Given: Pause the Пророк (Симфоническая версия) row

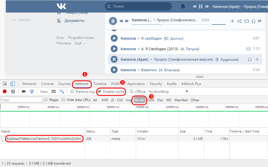Looking at the screenshot, I should pyautogui.click(x=114, y=60).
